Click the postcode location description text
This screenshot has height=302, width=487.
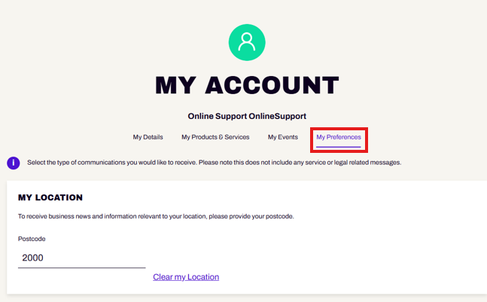coord(156,216)
